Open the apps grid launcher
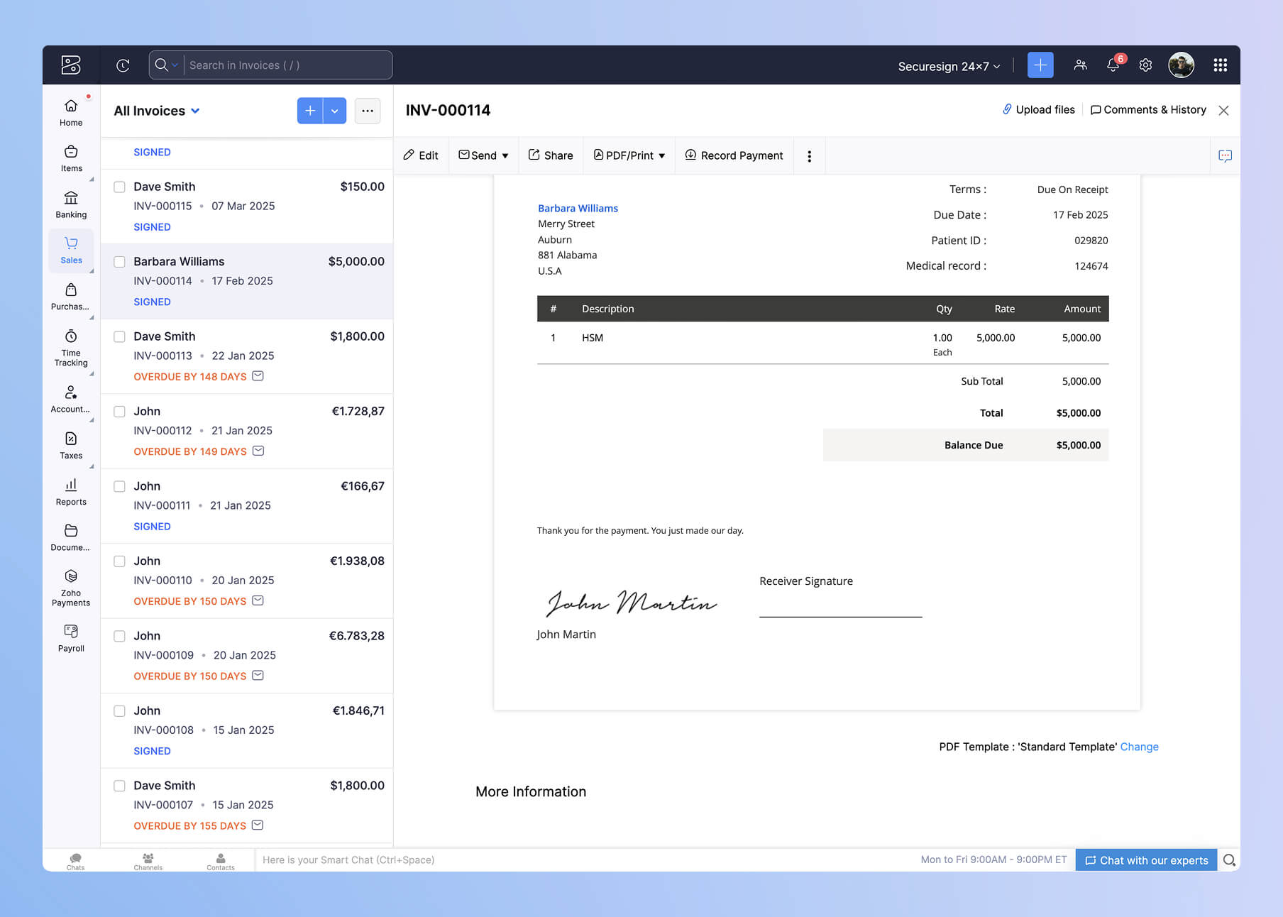This screenshot has height=917, width=1283. [x=1221, y=65]
